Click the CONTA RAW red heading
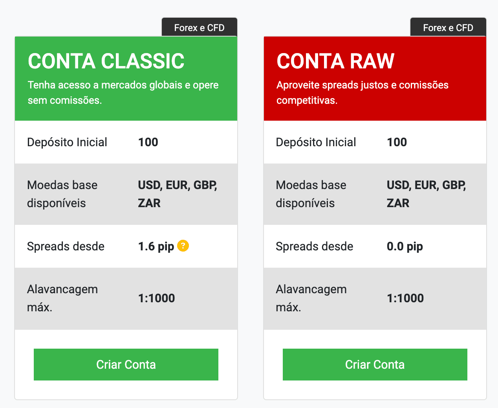The width and height of the screenshot is (498, 408). 335,61
